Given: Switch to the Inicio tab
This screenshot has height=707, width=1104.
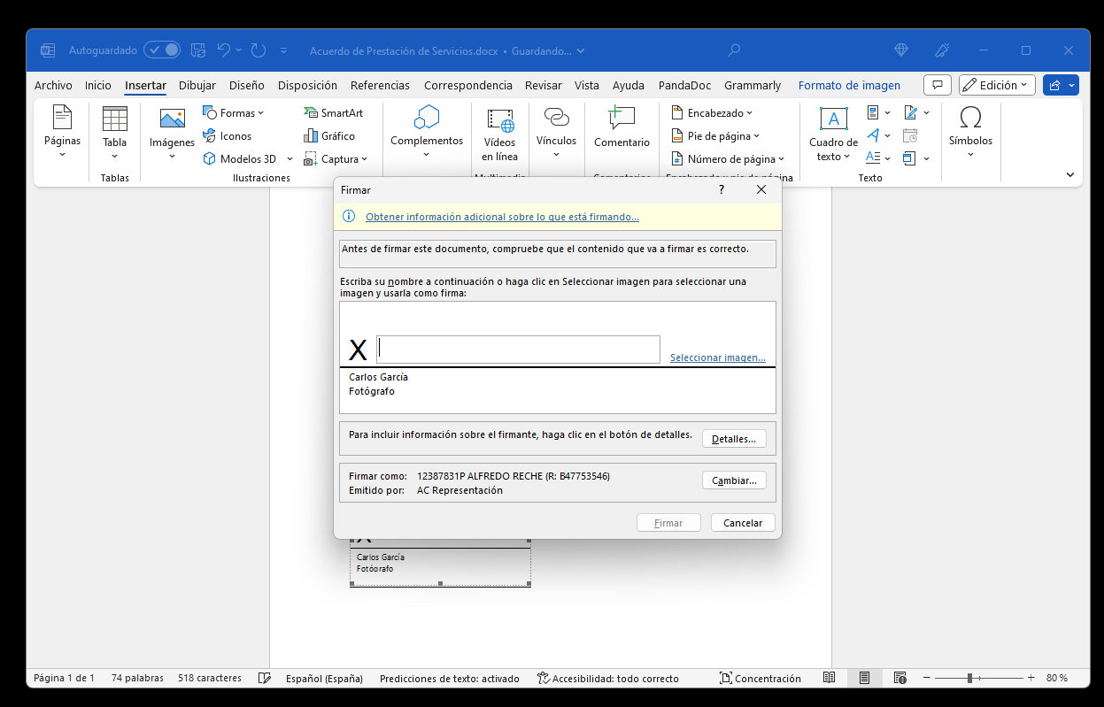Looking at the screenshot, I should tap(98, 85).
